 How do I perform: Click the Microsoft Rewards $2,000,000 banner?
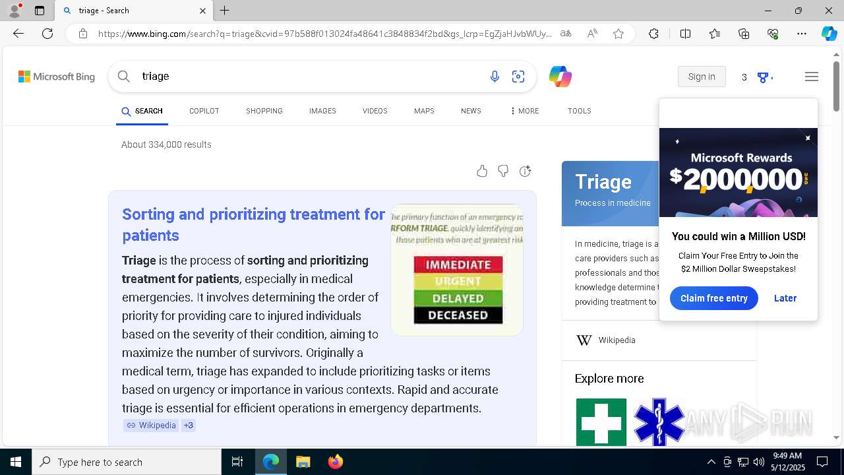pyautogui.click(x=738, y=173)
